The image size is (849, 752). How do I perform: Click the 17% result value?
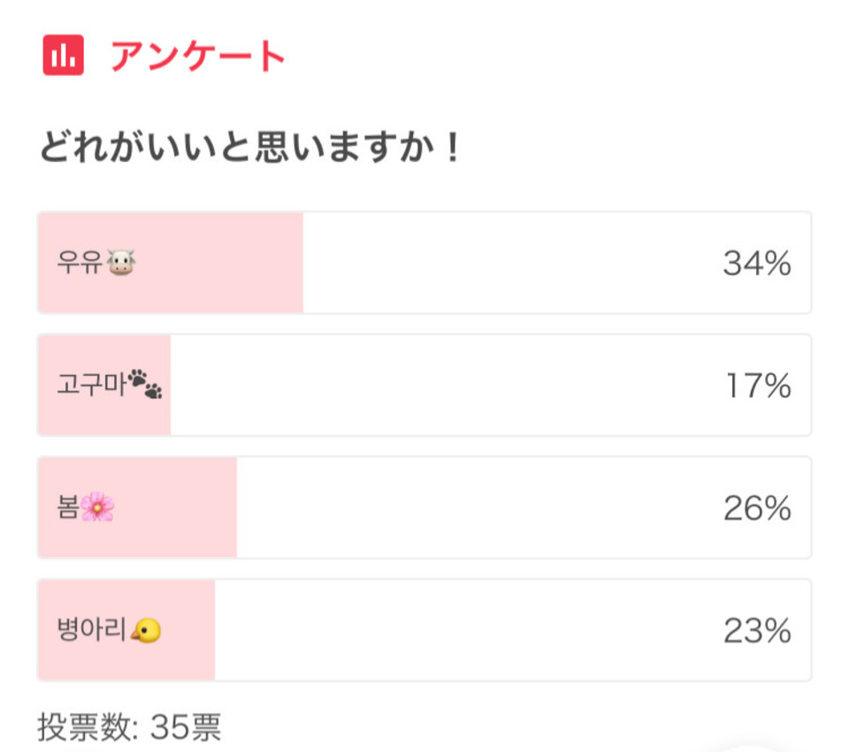[x=758, y=386]
